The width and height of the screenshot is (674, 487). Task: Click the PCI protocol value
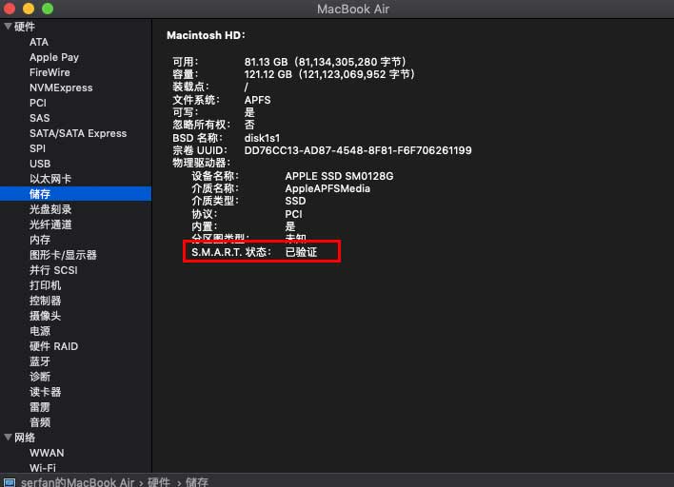(293, 214)
